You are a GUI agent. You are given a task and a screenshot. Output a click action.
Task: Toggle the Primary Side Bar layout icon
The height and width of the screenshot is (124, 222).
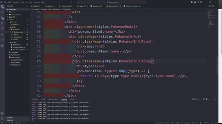click(192, 2)
